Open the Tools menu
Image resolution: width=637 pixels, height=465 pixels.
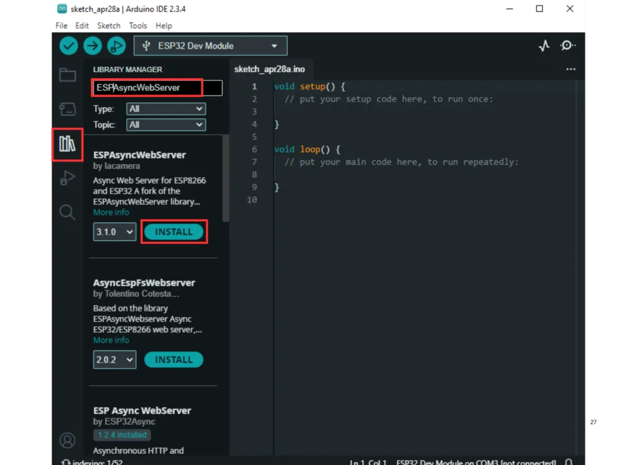point(137,25)
